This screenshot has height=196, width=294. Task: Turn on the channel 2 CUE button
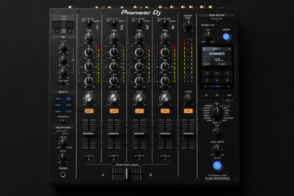click(114, 111)
